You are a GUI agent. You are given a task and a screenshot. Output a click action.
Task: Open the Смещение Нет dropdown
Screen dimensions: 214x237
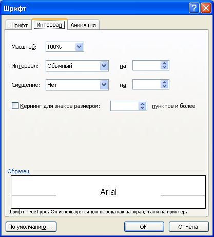pyautogui.click(x=104, y=85)
